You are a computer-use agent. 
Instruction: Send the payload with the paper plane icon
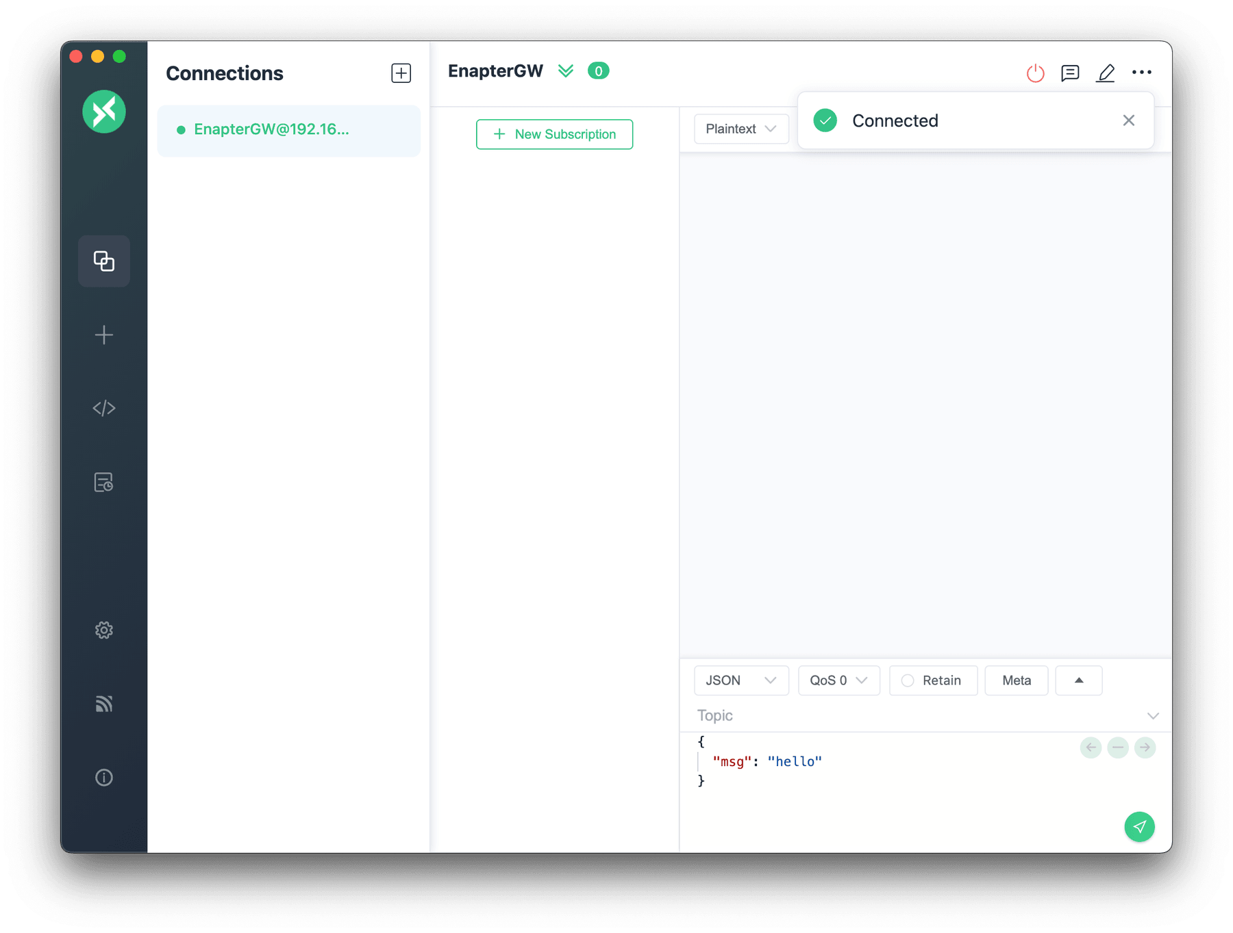click(1139, 827)
